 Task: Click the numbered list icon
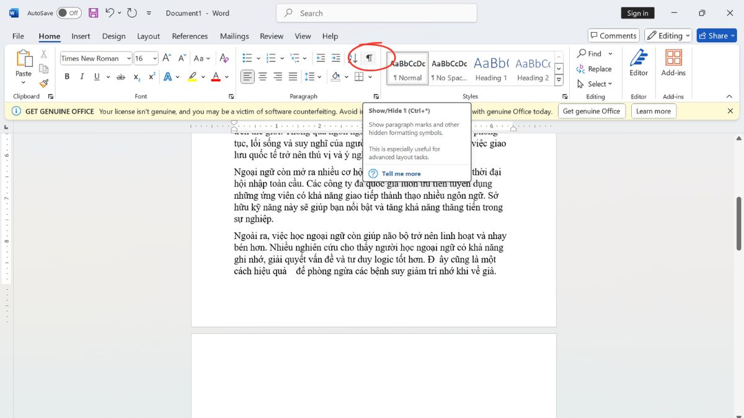270,58
